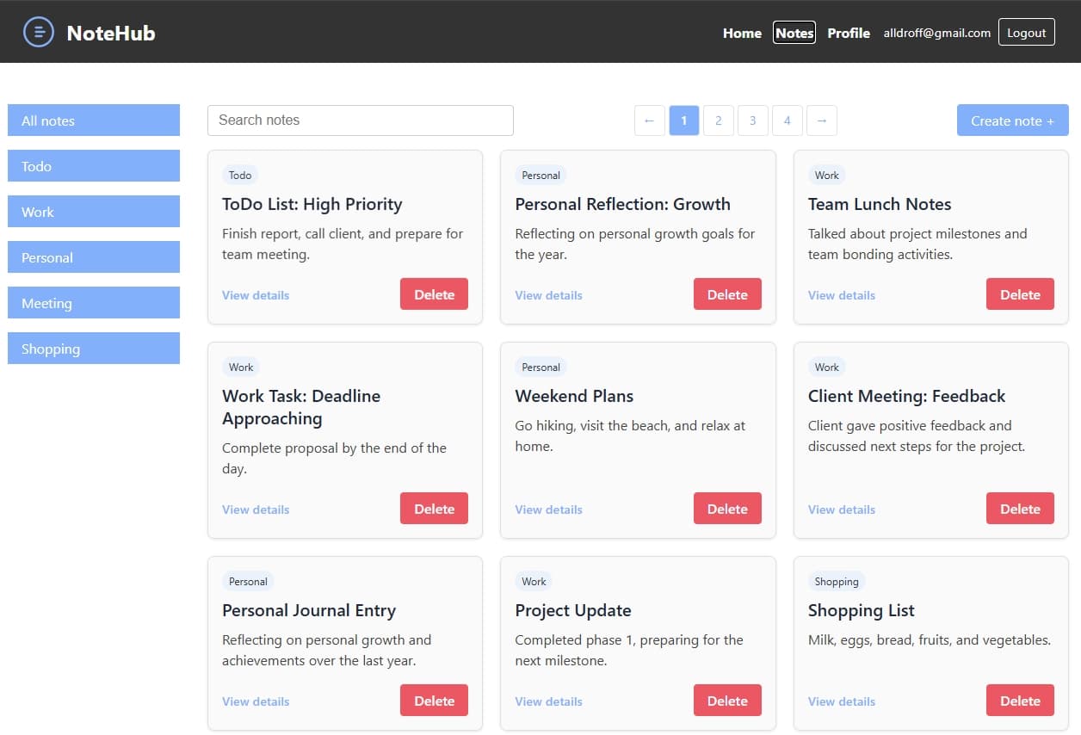Go to next page arrow
This screenshot has height=735, width=1081.
pyautogui.click(x=822, y=120)
